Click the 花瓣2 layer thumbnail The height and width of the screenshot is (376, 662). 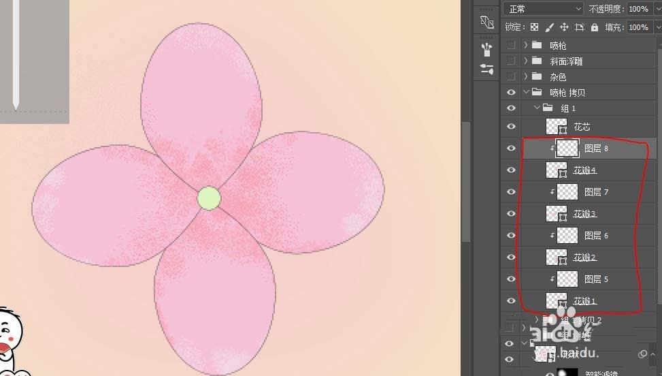pyautogui.click(x=556, y=257)
